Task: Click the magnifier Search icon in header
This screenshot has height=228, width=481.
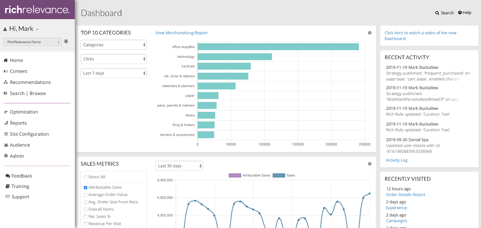Action: pos(437,13)
